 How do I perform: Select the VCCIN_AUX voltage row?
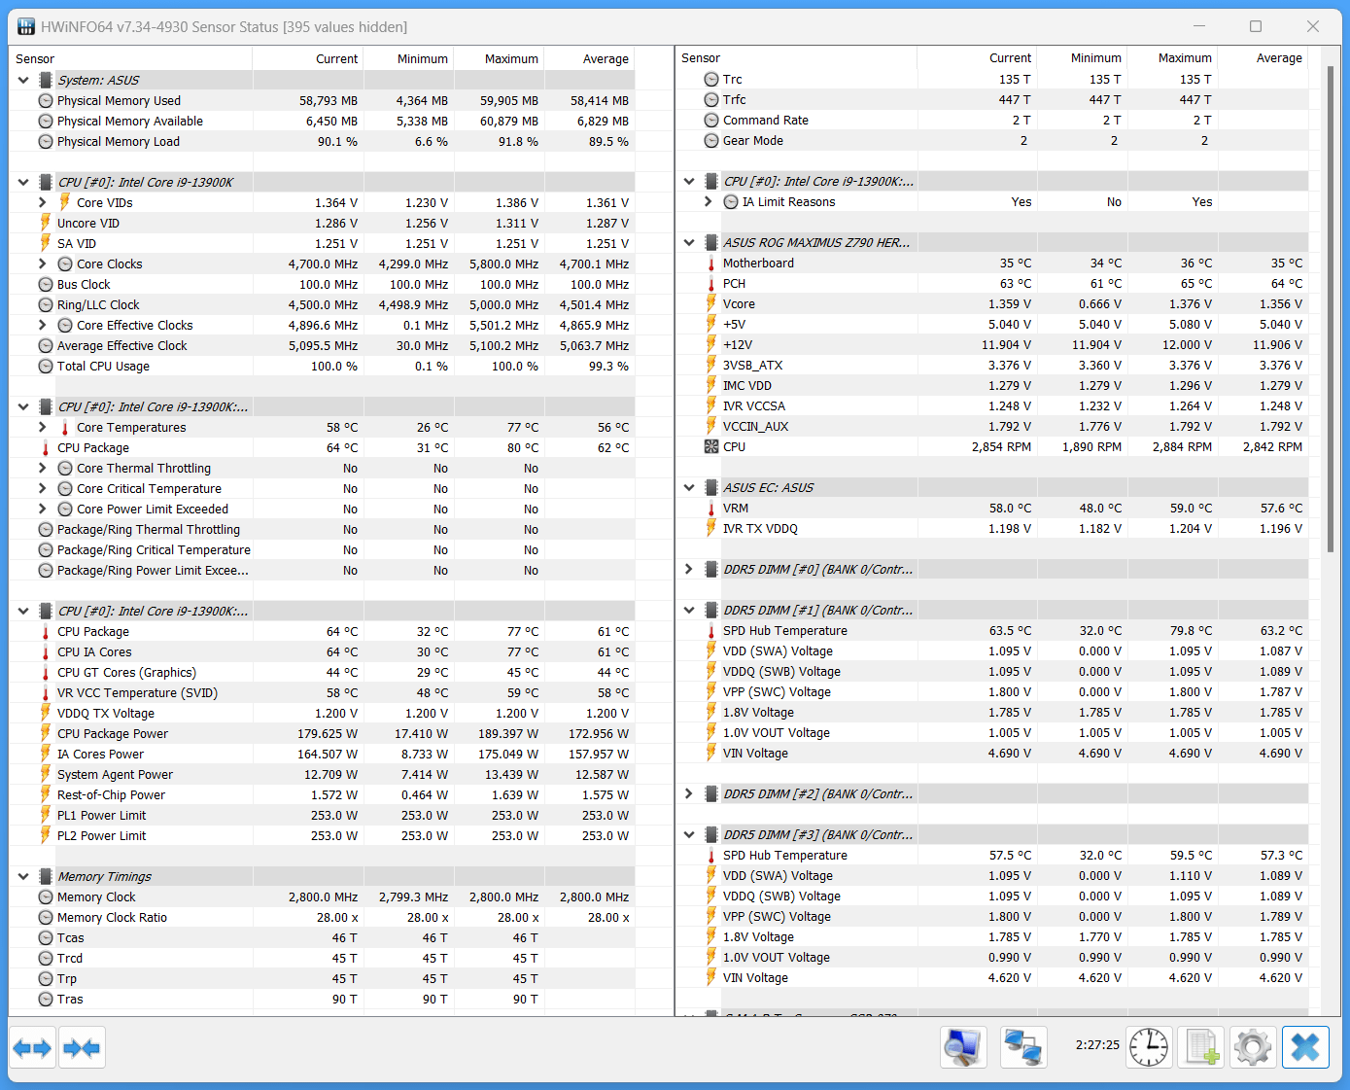pyautogui.click(x=991, y=427)
